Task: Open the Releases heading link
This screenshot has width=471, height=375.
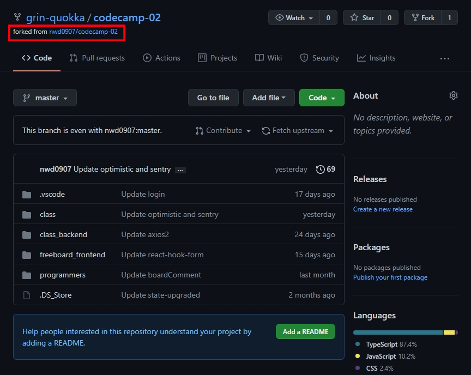Action: pyautogui.click(x=370, y=179)
